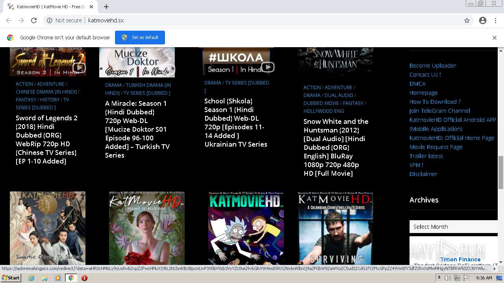Reload the katmoviehd.sx page
504x283 pixels.
[x=34, y=20]
